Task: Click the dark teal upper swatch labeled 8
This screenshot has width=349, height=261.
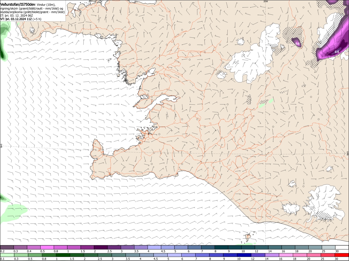Action: (x=221, y=247)
